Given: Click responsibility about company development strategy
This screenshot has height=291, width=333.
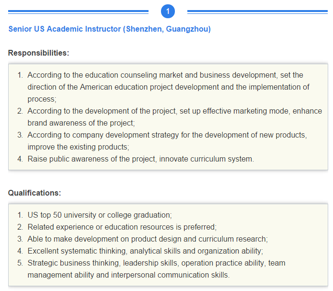Looking at the screenshot, I should pyautogui.click(x=167, y=135).
